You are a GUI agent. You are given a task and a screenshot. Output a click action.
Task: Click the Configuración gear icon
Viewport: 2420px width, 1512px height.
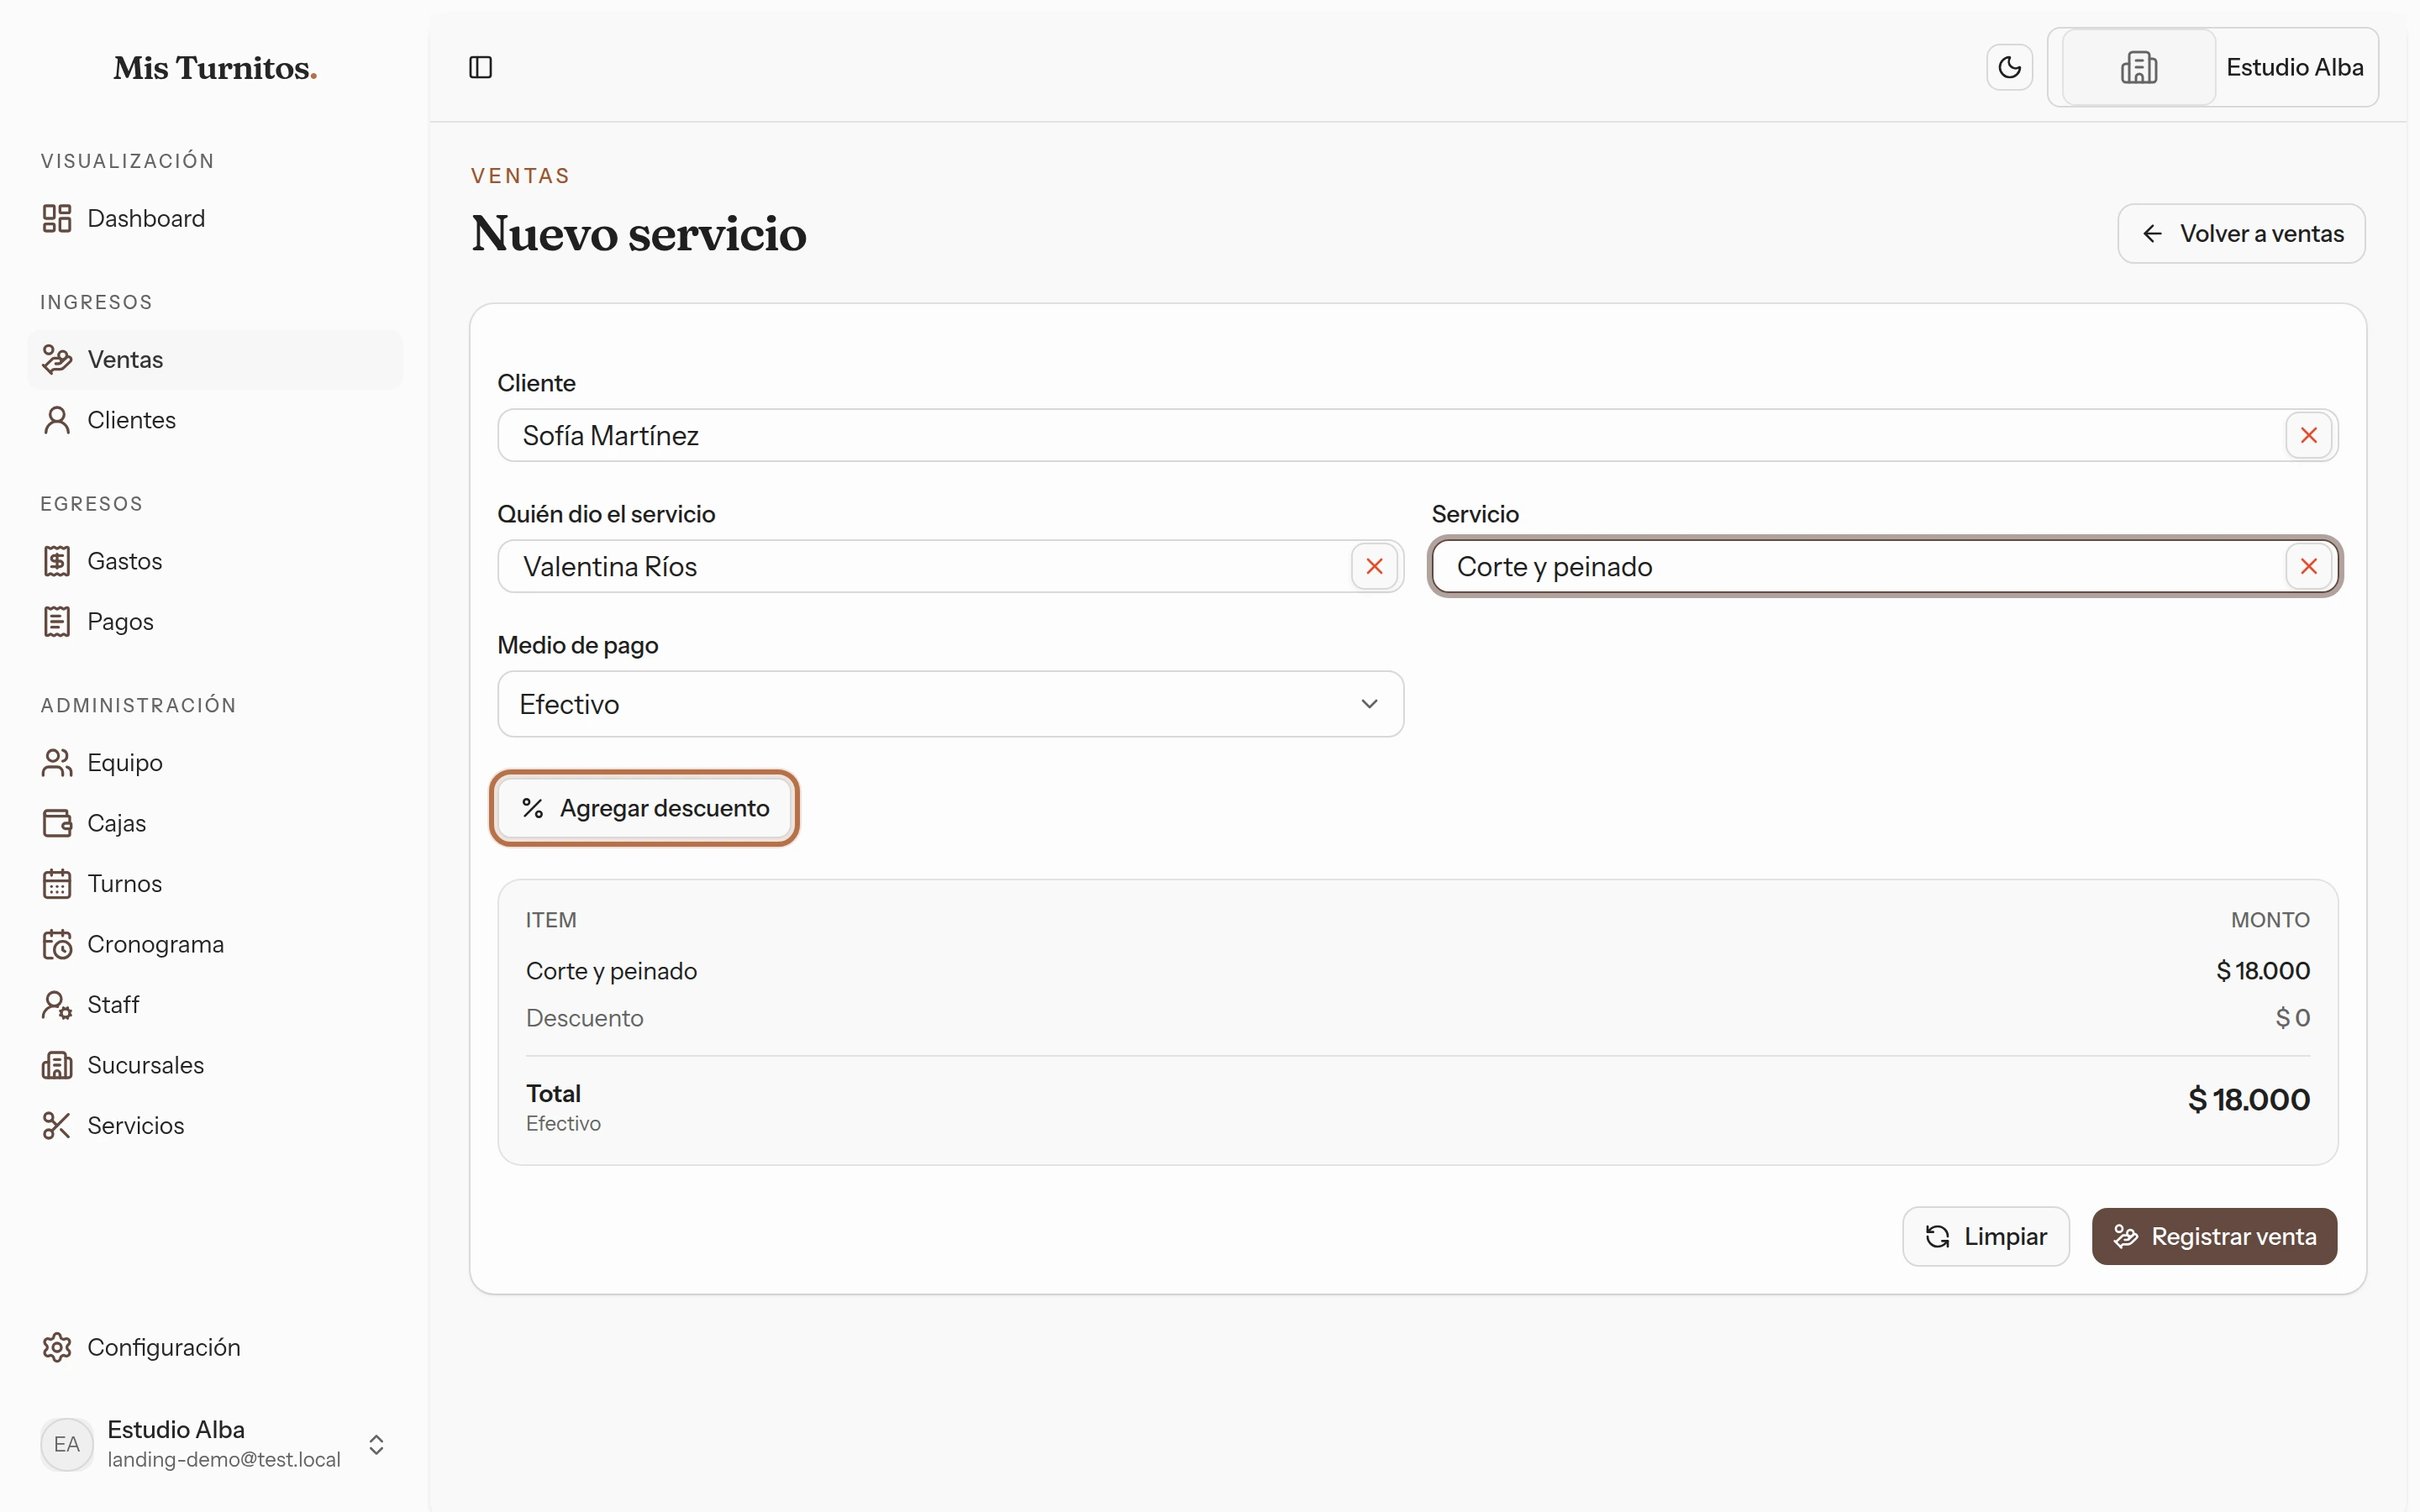click(57, 1347)
